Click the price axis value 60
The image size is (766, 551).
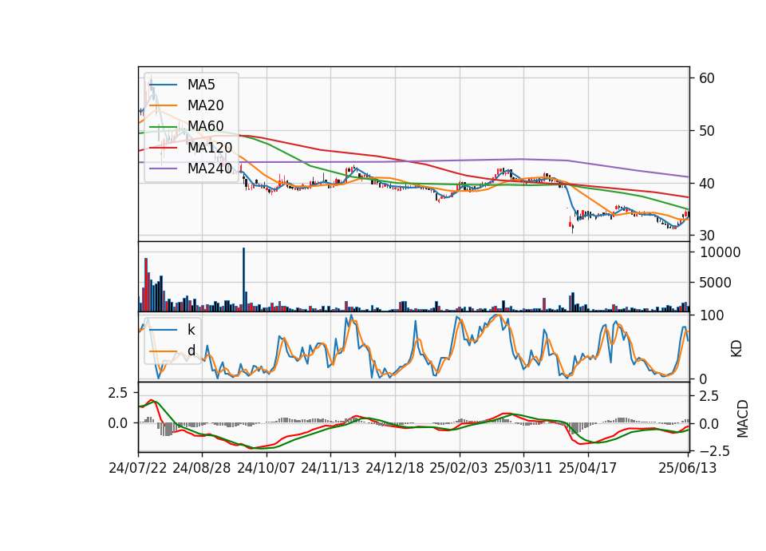pos(706,78)
